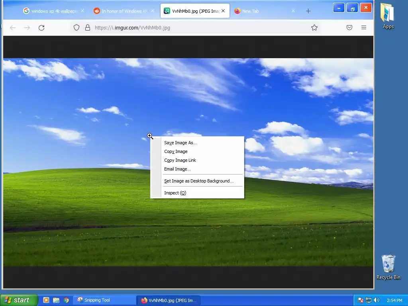Open the file explorer quick launch icon
This screenshot has height=306, width=408.
tap(56, 300)
